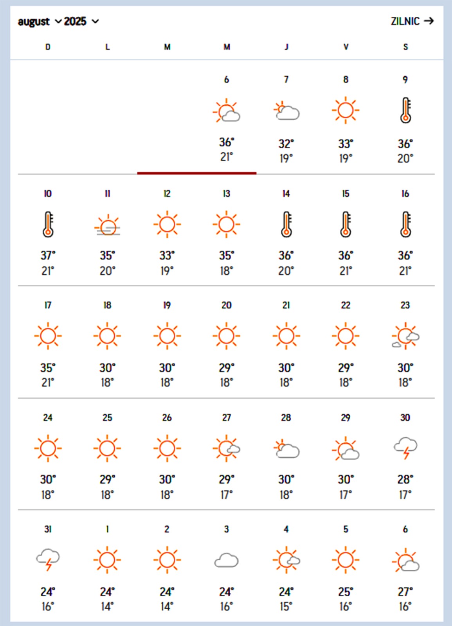Open the 2025 year dropdown
Screen dimensions: 452x626
81,22
